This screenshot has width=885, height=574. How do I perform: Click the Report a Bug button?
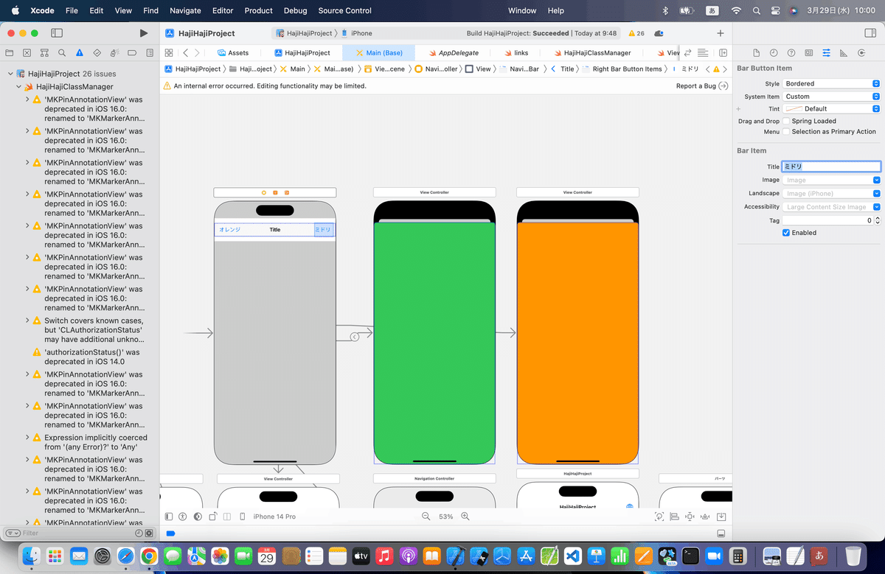(x=701, y=86)
